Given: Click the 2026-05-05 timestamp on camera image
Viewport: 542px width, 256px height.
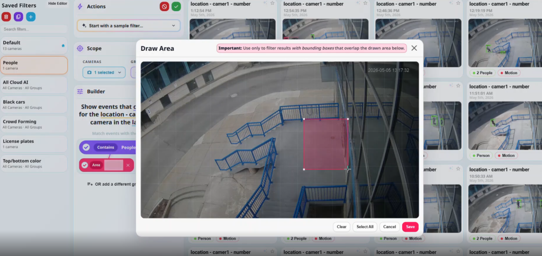Looking at the screenshot, I should point(389,70).
